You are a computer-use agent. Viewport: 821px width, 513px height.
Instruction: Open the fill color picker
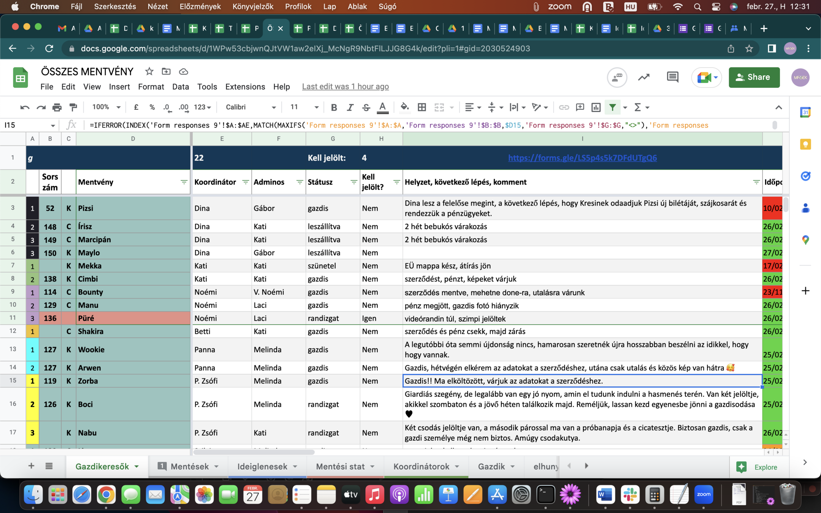(x=404, y=108)
